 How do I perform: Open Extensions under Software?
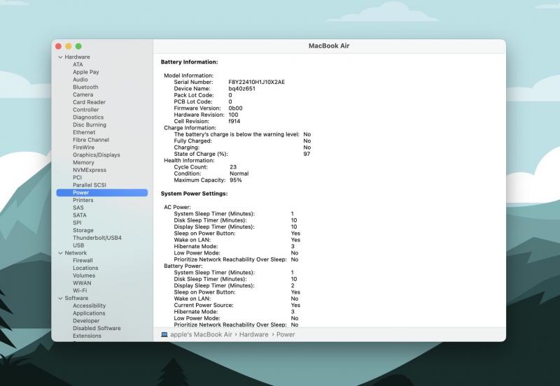click(87, 336)
